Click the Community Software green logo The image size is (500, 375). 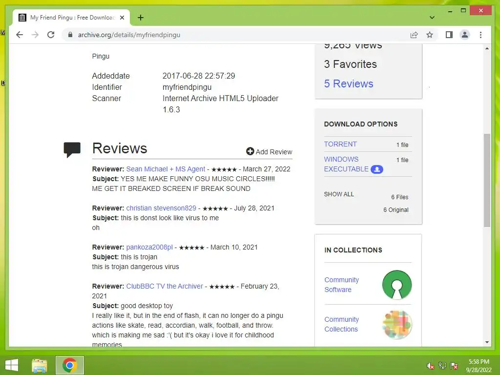(397, 285)
